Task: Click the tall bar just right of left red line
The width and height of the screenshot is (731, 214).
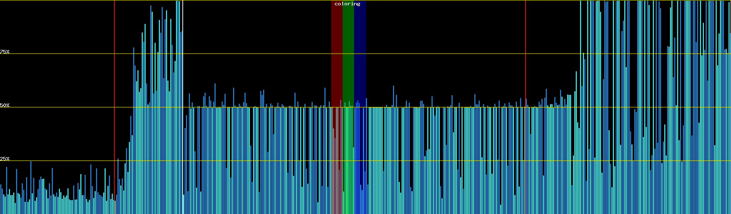Action: pyautogui.click(x=118, y=185)
